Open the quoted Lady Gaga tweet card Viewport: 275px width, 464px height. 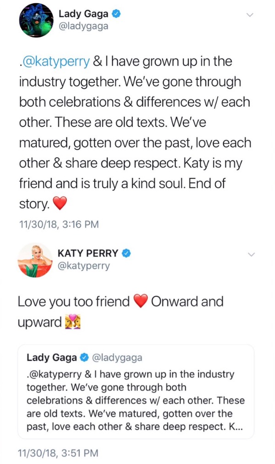coord(136,391)
